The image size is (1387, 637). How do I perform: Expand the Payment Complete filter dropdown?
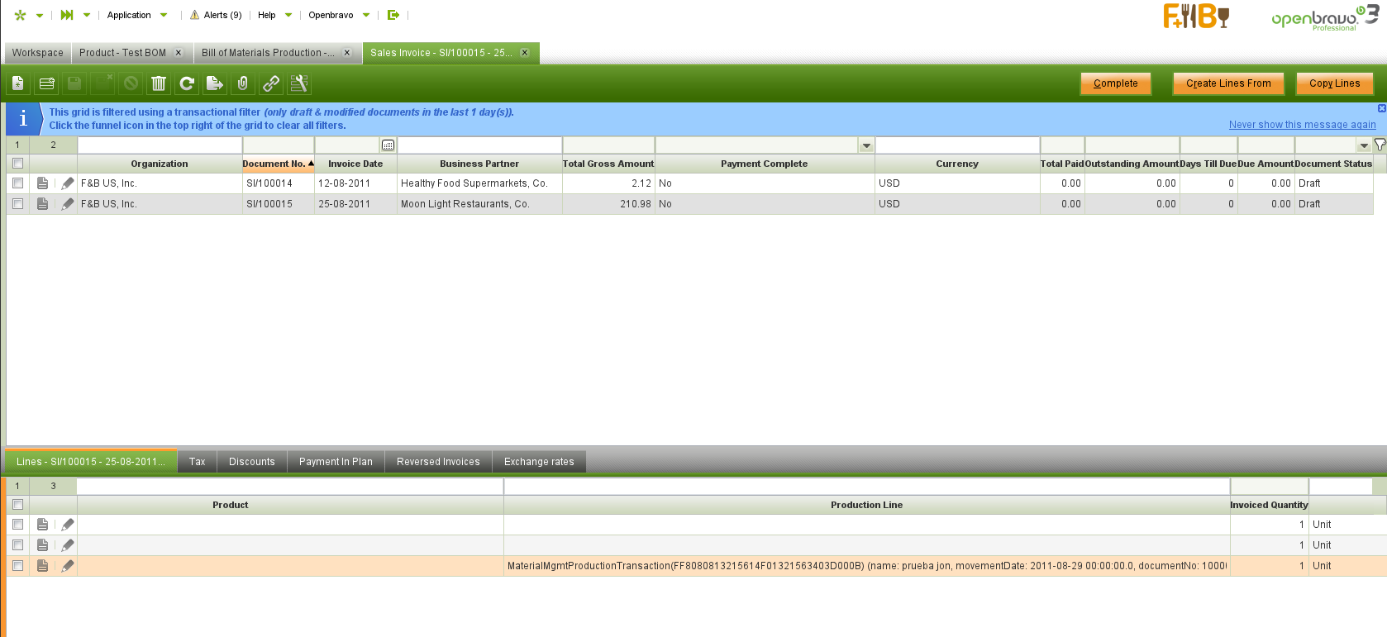pos(866,145)
